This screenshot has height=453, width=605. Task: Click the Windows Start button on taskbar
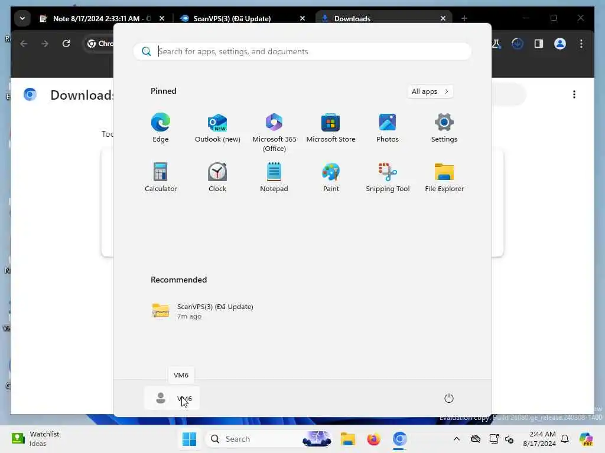[189, 439]
